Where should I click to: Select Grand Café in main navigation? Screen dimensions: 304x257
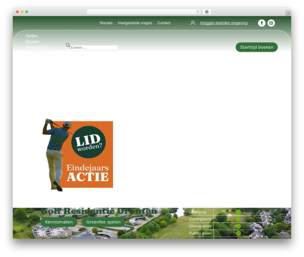(x=36, y=47)
